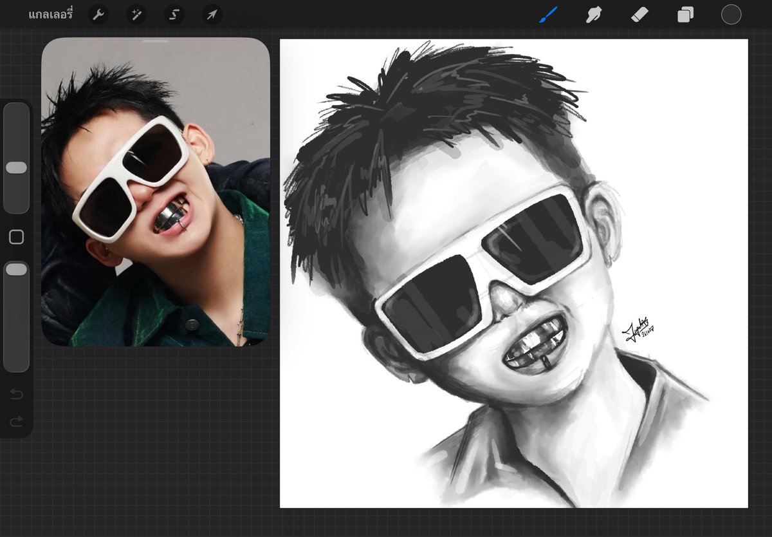Select the Smudge tool
The height and width of the screenshot is (537, 772).
594,14
